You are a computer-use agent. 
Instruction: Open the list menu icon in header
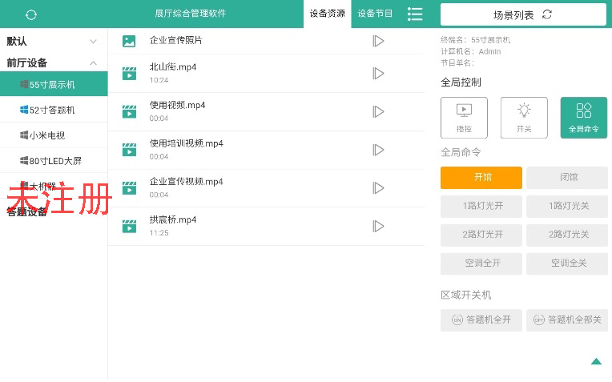coord(415,14)
